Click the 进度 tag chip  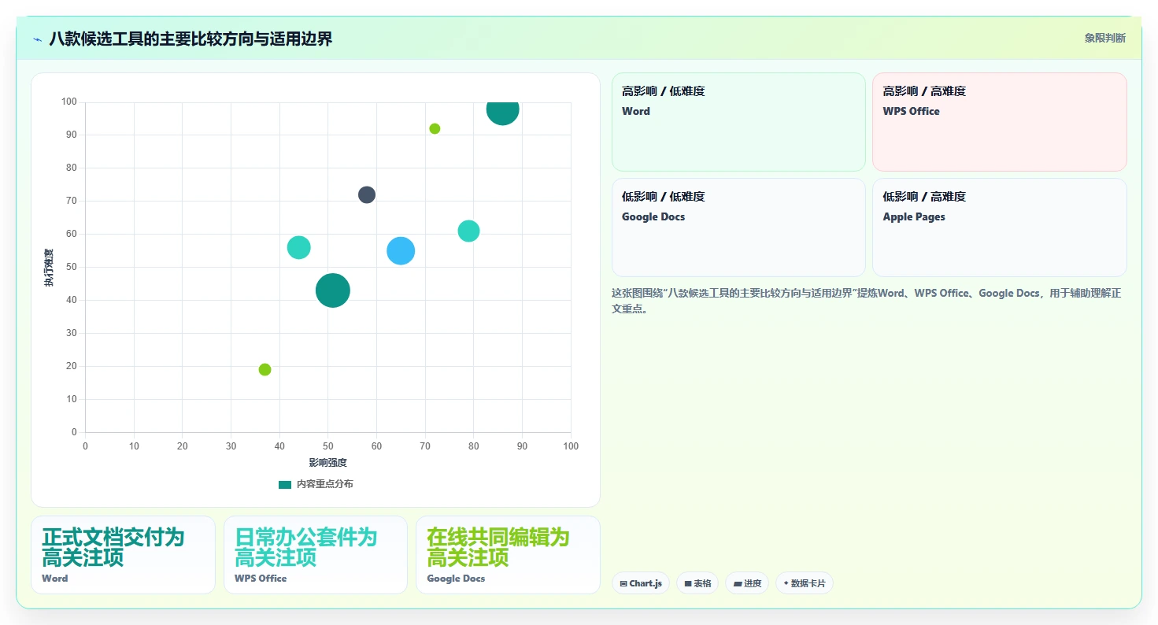(747, 583)
